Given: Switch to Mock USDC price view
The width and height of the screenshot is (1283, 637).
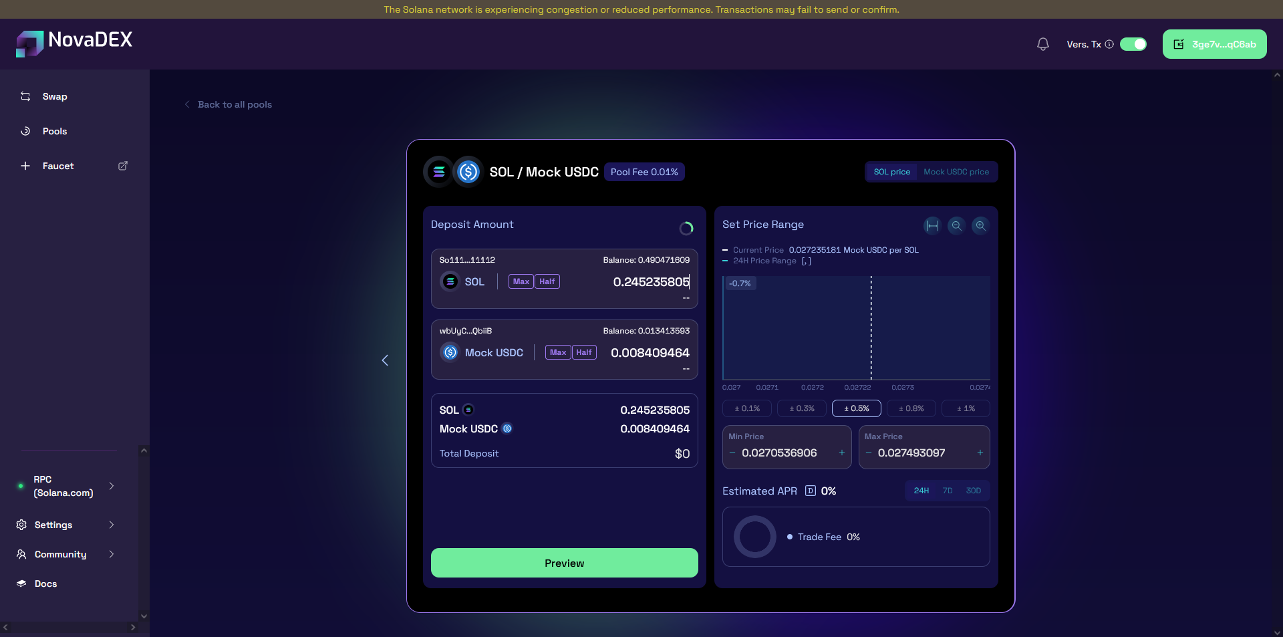Looking at the screenshot, I should click(956, 172).
